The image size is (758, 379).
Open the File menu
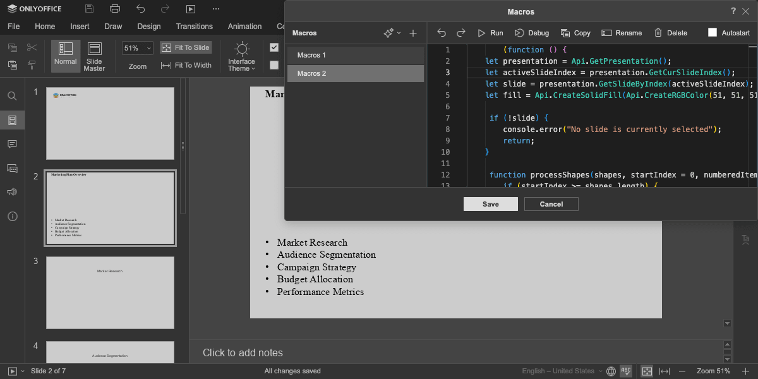click(13, 27)
